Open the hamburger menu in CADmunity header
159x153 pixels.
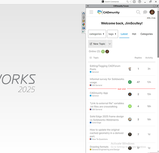click(91, 12)
